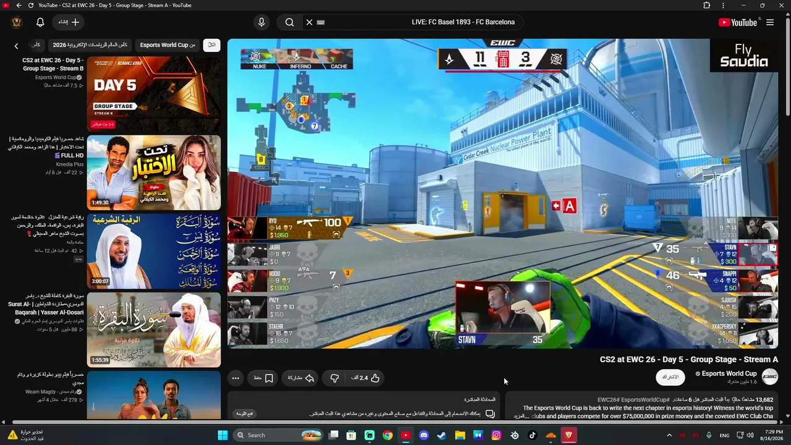The width and height of the screenshot is (791, 445).
Task: Open the browser three-dot menu
Action: 723,6
